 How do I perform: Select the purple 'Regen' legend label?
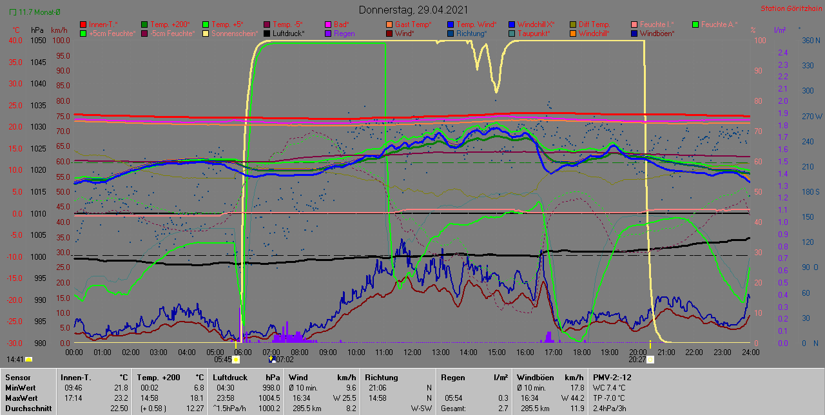pyautogui.click(x=344, y=34)
